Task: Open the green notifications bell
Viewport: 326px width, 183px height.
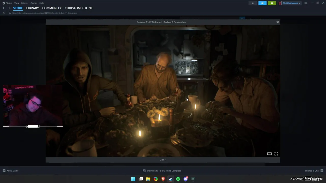Action: 272,3
